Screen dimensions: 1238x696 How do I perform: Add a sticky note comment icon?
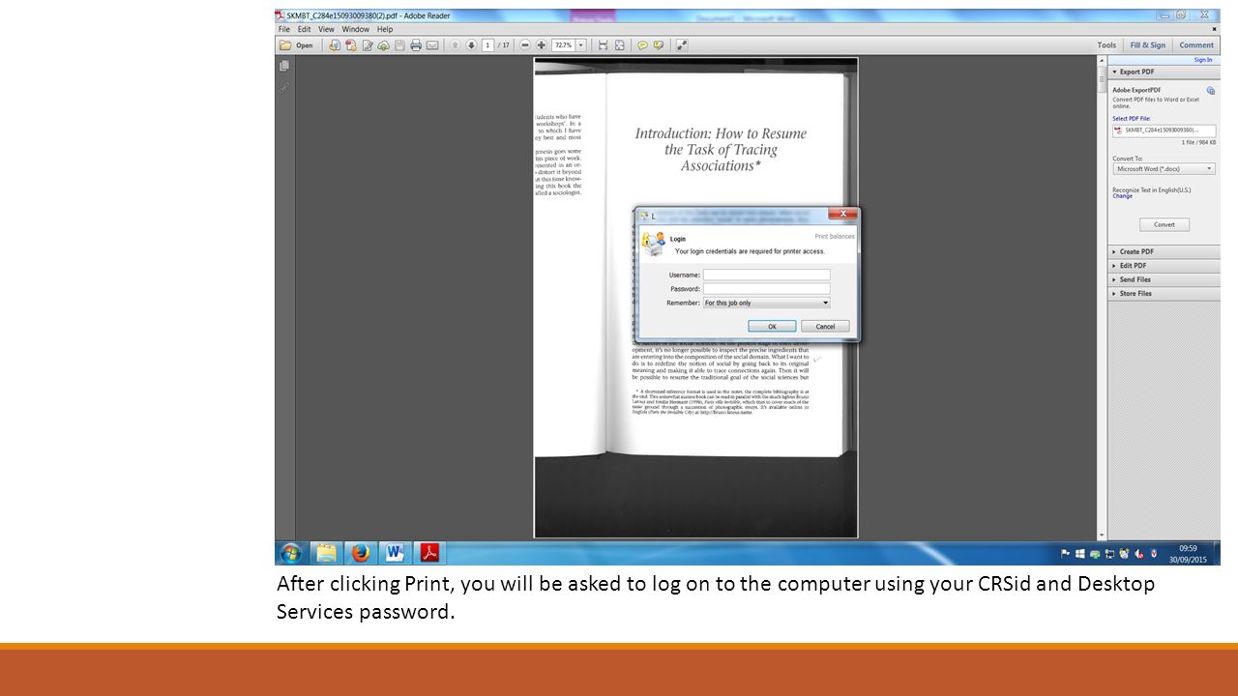click(642, 45)
